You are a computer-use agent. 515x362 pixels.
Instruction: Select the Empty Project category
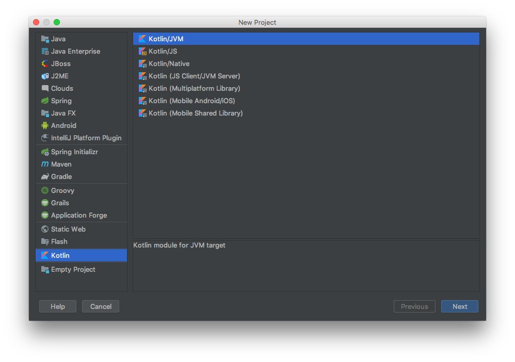coord(81,270)
